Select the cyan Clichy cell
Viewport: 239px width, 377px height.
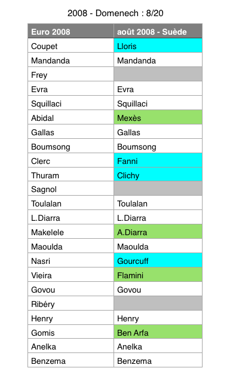[158, 175]
